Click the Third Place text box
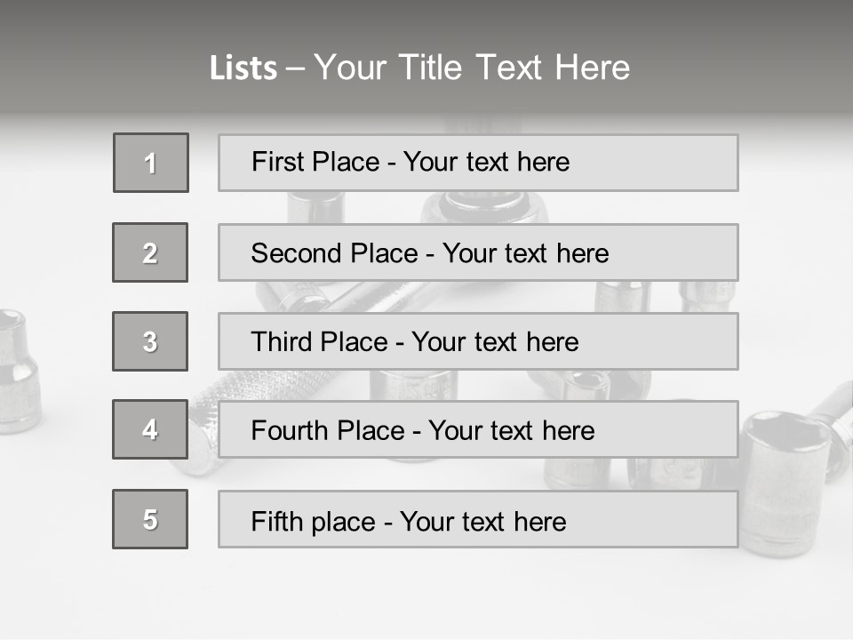The width and height of the screenshot is (853, 640). (x=478, y=341)
